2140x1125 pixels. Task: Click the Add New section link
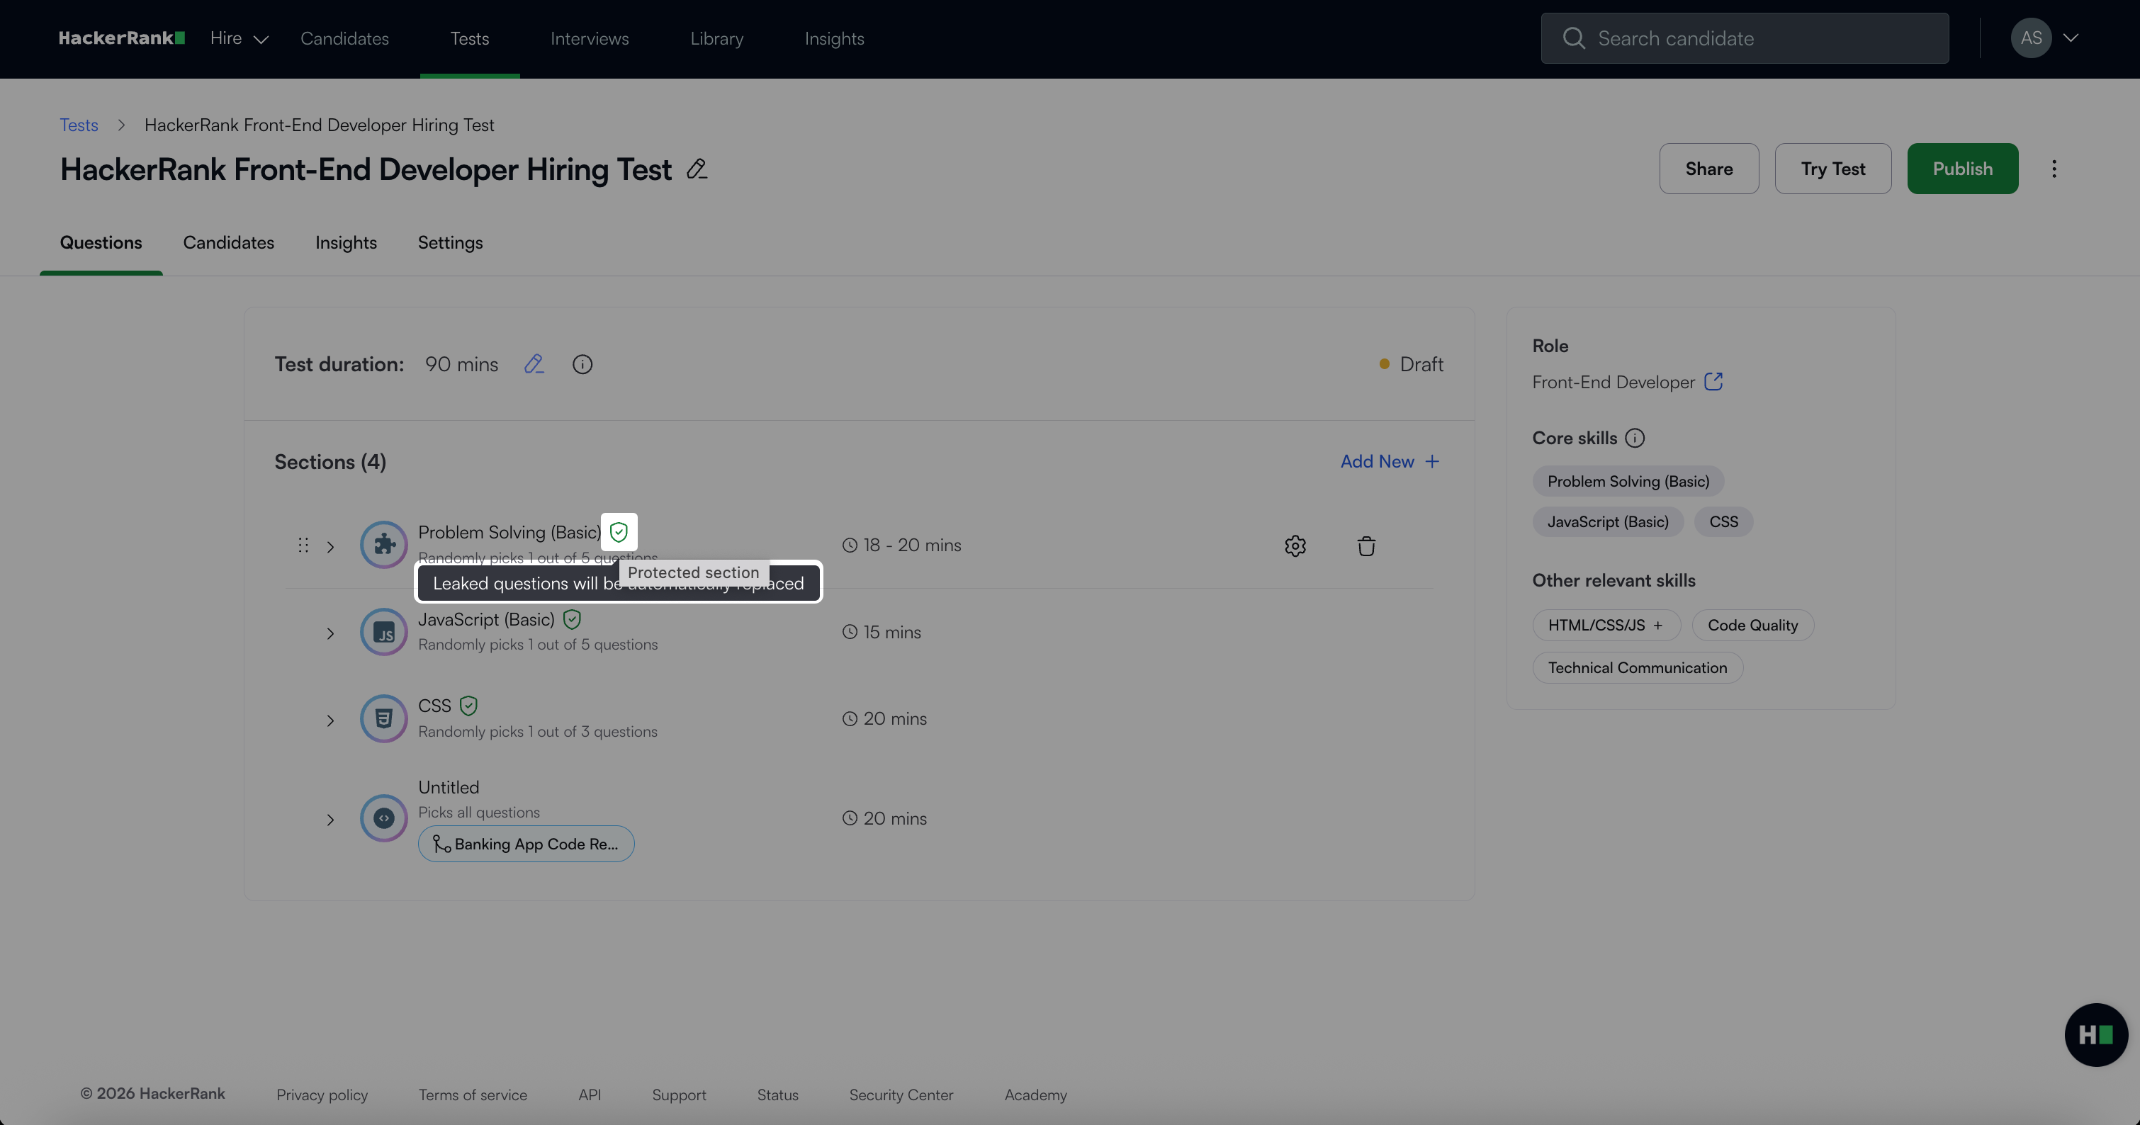(1389, 462)
